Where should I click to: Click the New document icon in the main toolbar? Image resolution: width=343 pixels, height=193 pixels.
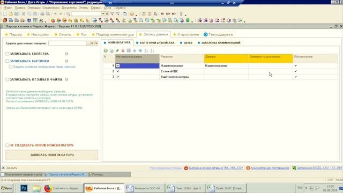click(x=5, y=14)
